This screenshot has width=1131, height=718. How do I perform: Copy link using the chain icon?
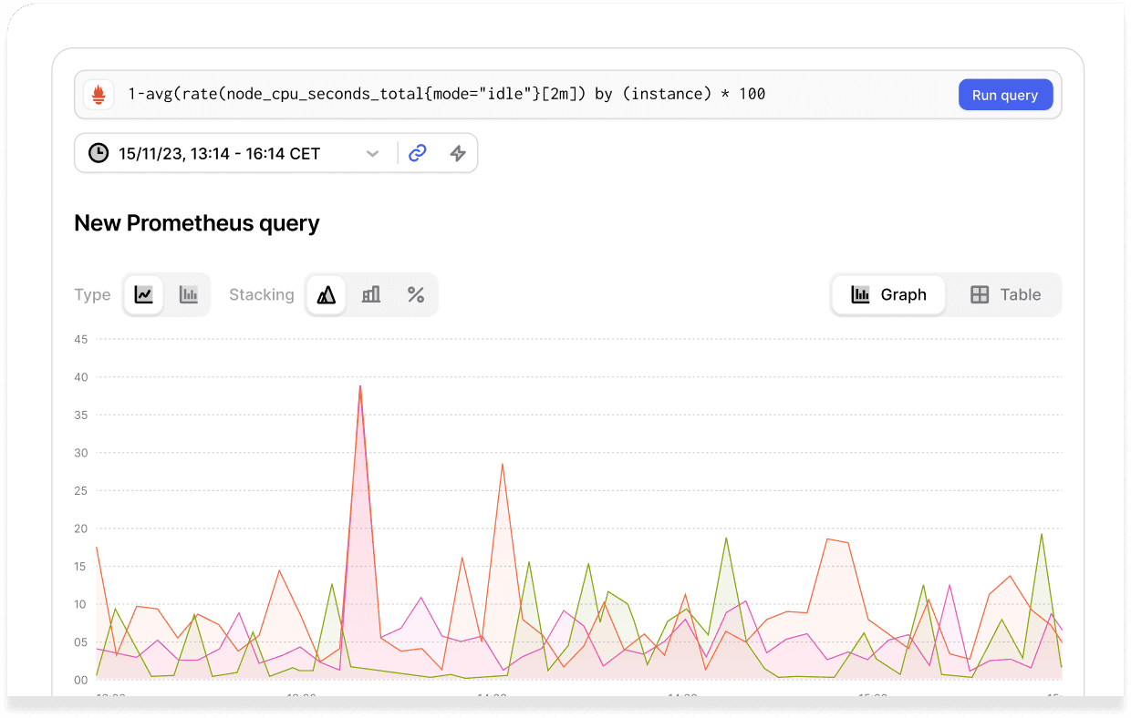click(417, 152)
